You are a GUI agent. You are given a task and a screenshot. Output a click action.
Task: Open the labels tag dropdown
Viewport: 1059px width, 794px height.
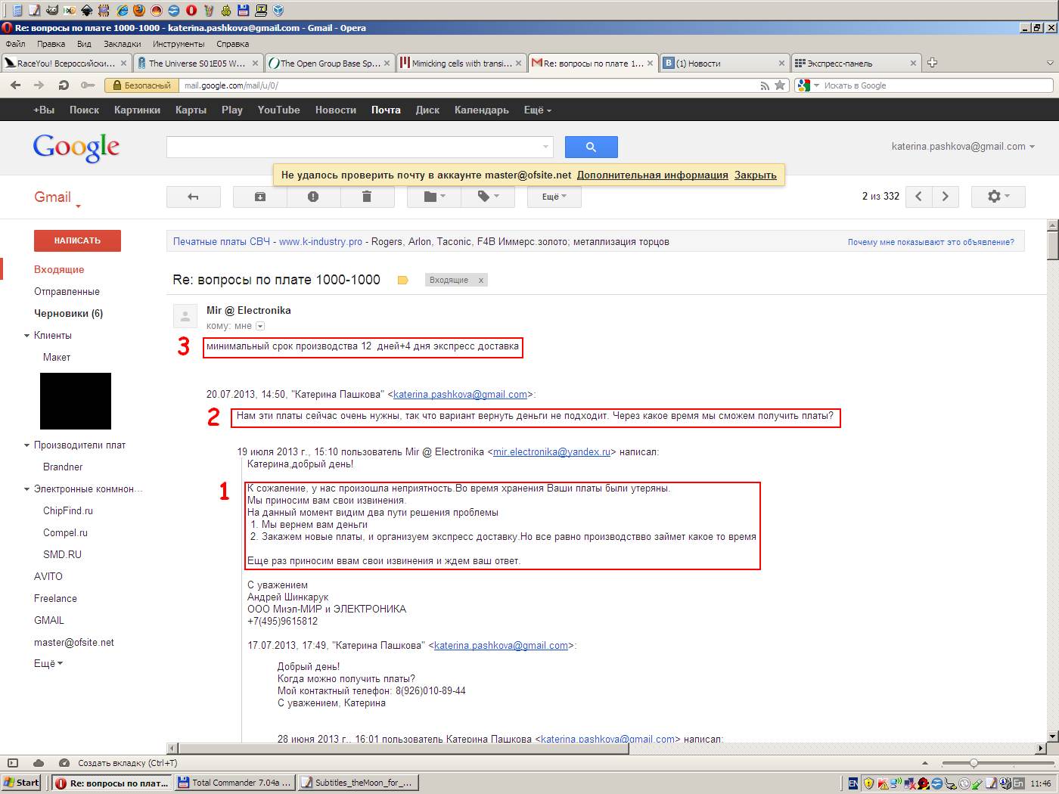point(487,197)
